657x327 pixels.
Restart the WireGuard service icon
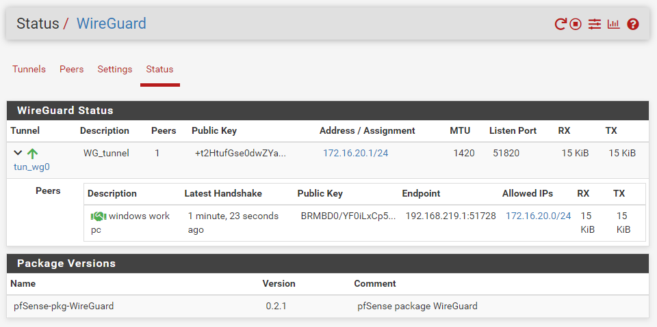click(561, 25)
